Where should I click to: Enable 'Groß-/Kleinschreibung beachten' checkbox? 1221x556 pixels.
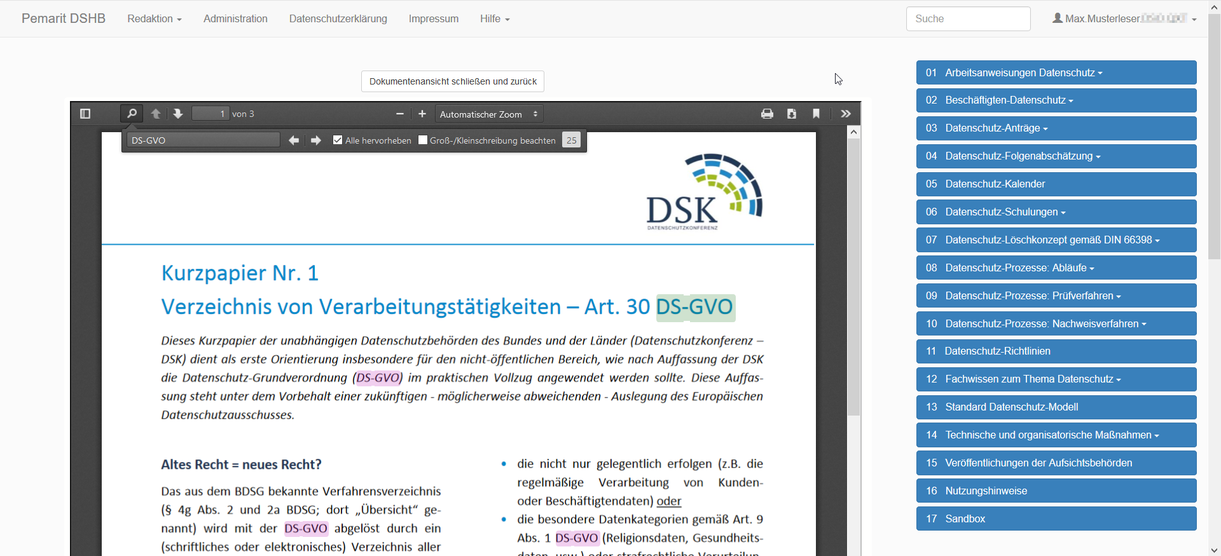423,140
